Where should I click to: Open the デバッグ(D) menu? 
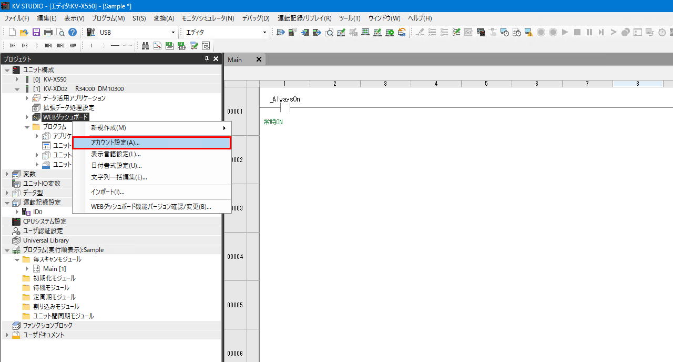click(256, 18)
